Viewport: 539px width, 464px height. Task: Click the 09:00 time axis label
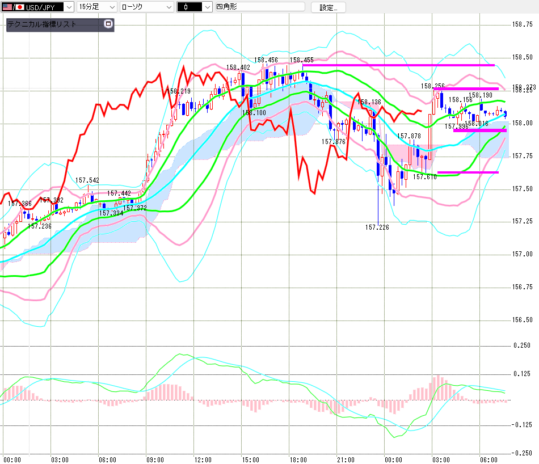coord(155,460)
